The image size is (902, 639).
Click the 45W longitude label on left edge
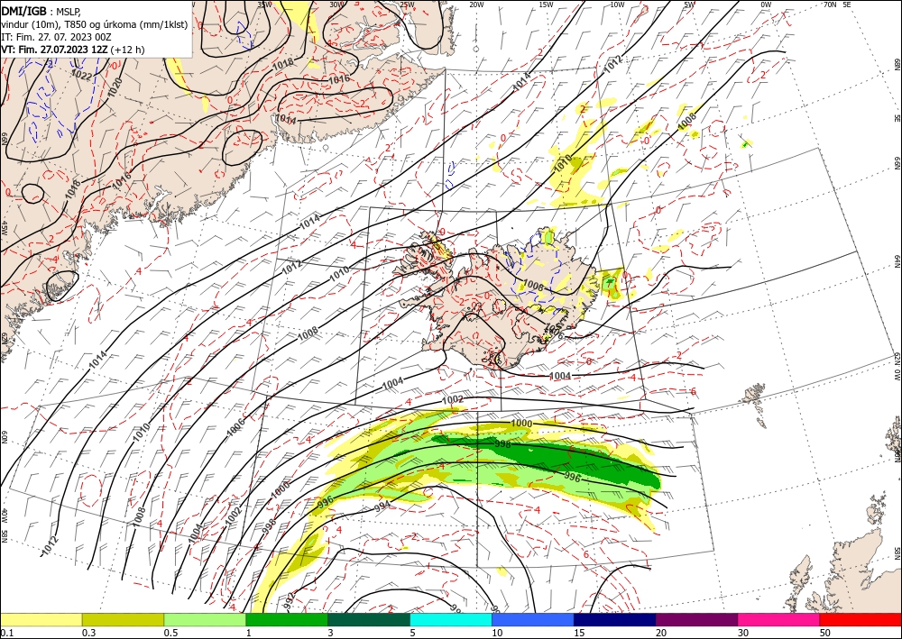click(x=4, y=228)
